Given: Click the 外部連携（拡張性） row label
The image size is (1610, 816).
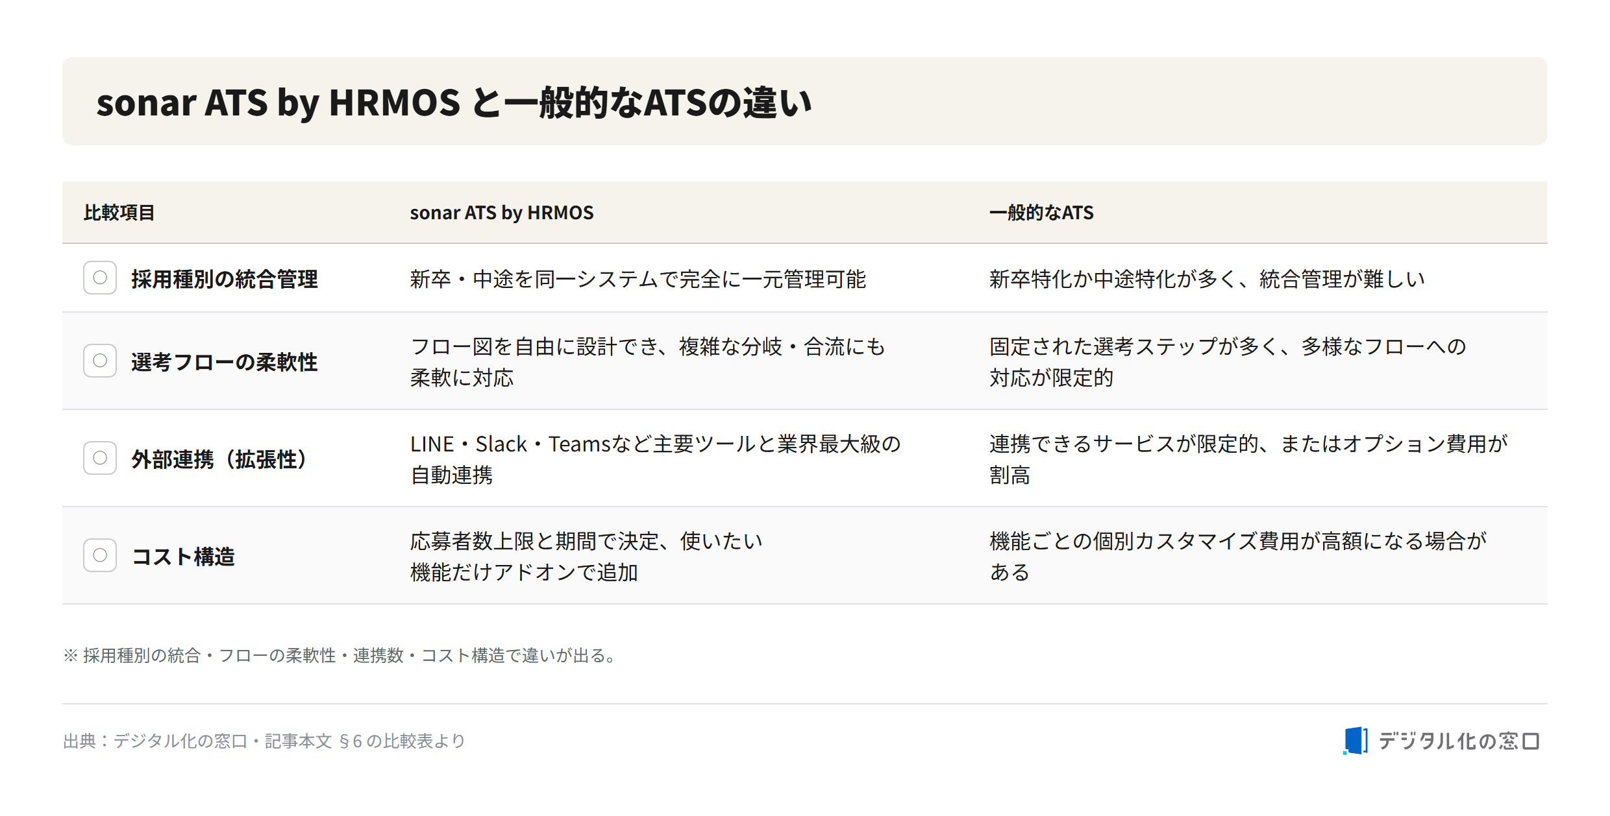Looking at the screenshot, I should click(219, 459).
